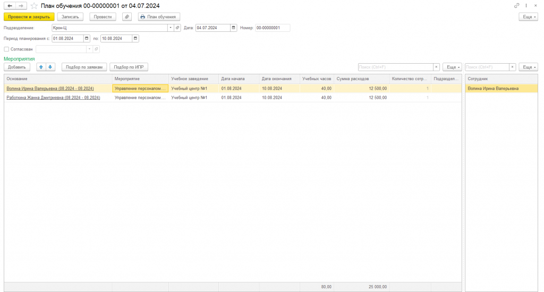Open the disabled Согласован approver item icon
Viewport: 544px width, 292px height.
pyautogui.click(x=97, y=49)
